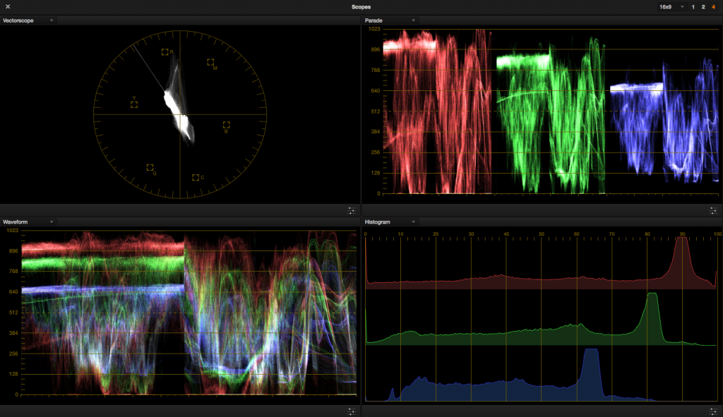Open the Vectorscope display settings sliders icon
The image size is (723, 417).
coord(351,210)
